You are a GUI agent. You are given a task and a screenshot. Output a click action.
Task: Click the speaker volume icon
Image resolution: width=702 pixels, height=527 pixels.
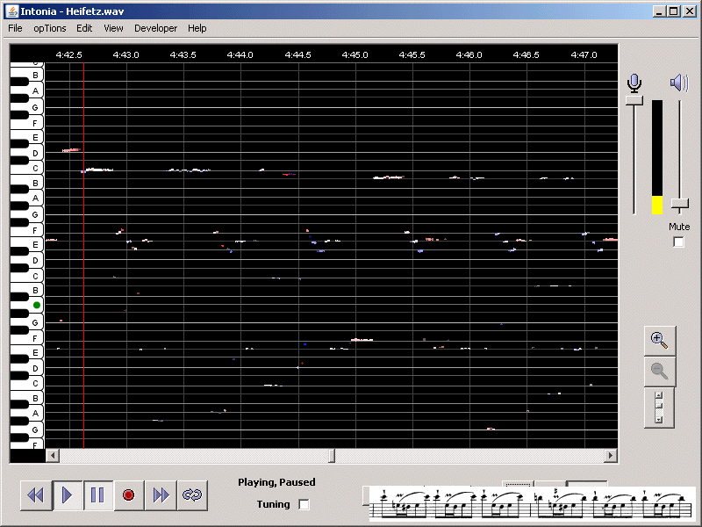coord(679,83)
